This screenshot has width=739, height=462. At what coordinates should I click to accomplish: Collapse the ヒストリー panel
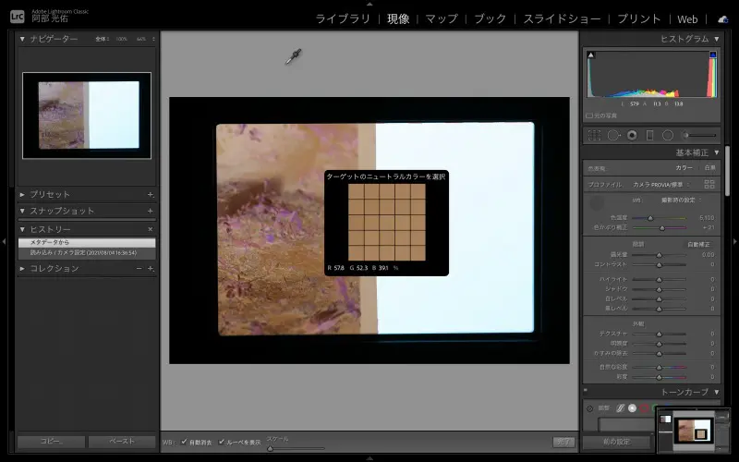click(x=22, y=229)
